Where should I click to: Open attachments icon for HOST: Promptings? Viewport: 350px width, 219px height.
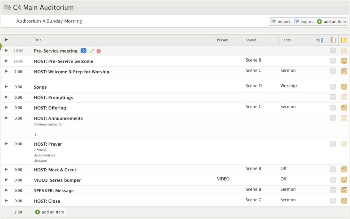point(333,97)
